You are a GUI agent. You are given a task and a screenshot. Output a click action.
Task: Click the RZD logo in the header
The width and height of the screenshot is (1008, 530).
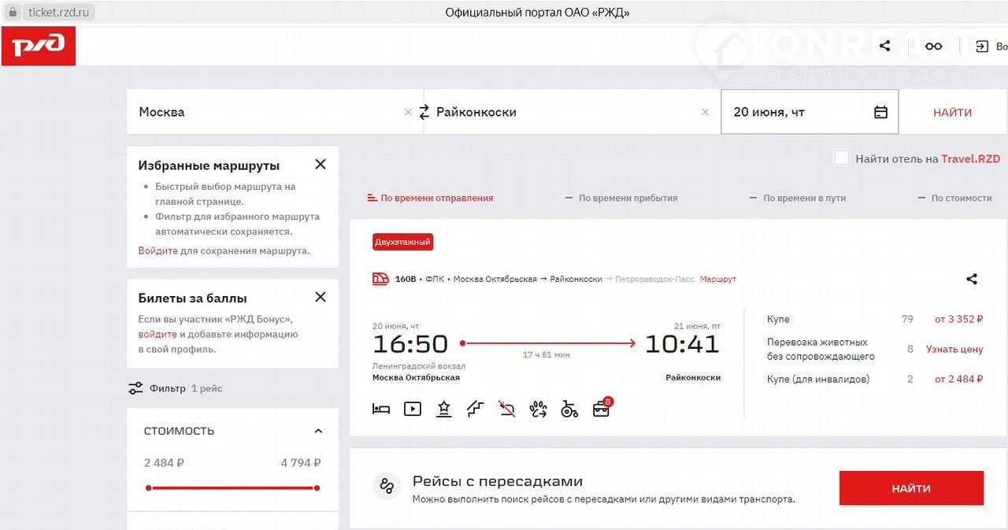click(x=38, y=46)
